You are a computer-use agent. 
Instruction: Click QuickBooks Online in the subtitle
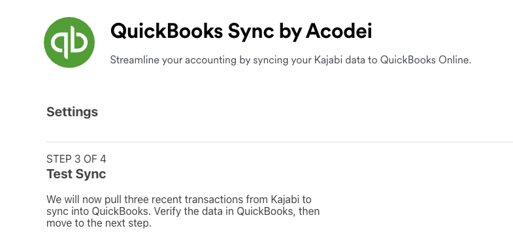(x=425, y=60)
